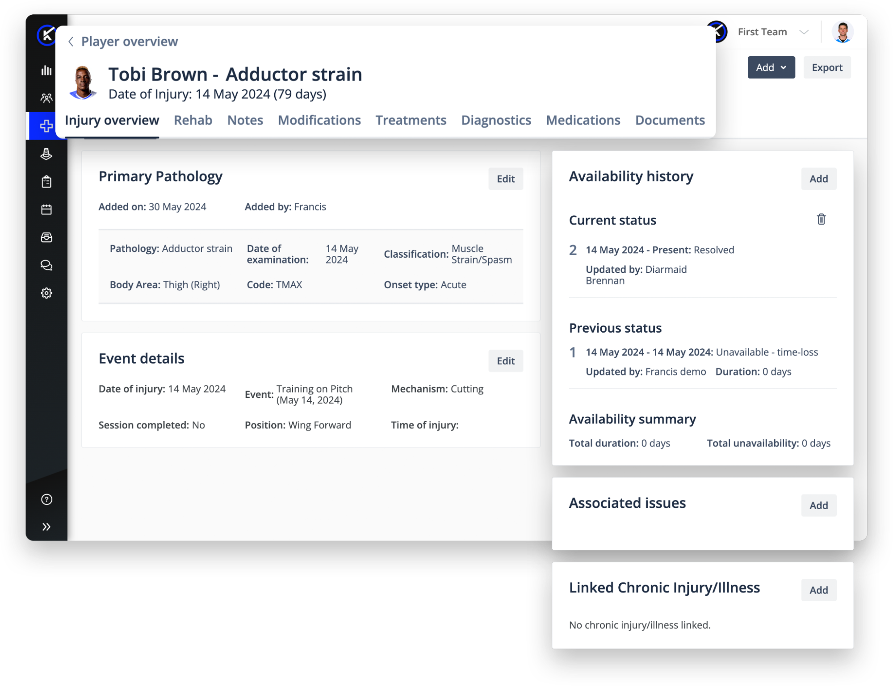The image size is (893, 686).
Task: Click the Total duration: 0 days text
Action: click(x=619, y=443)
